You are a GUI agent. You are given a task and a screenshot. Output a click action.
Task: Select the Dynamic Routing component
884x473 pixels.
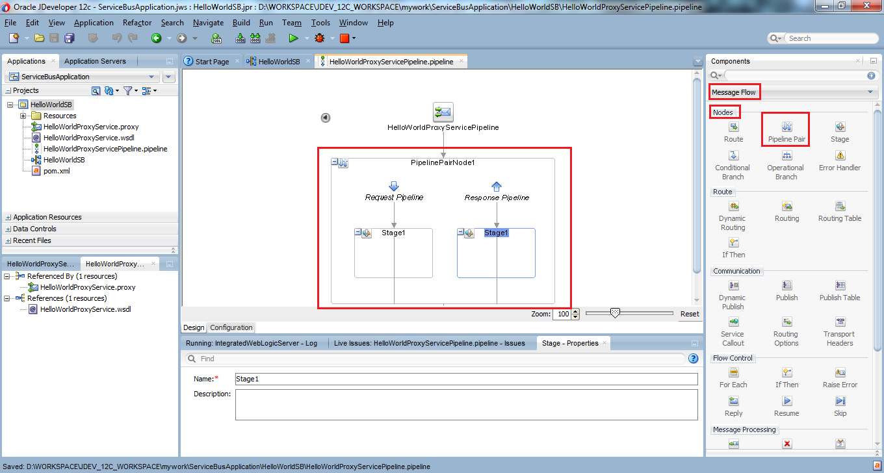pyautogui.click(x=733, y=216)
